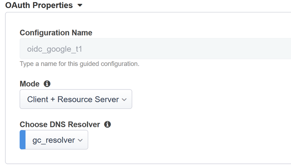Click the guided configuration helper text
The width and height of the screenshot is (291, 165).
[79, 64]
